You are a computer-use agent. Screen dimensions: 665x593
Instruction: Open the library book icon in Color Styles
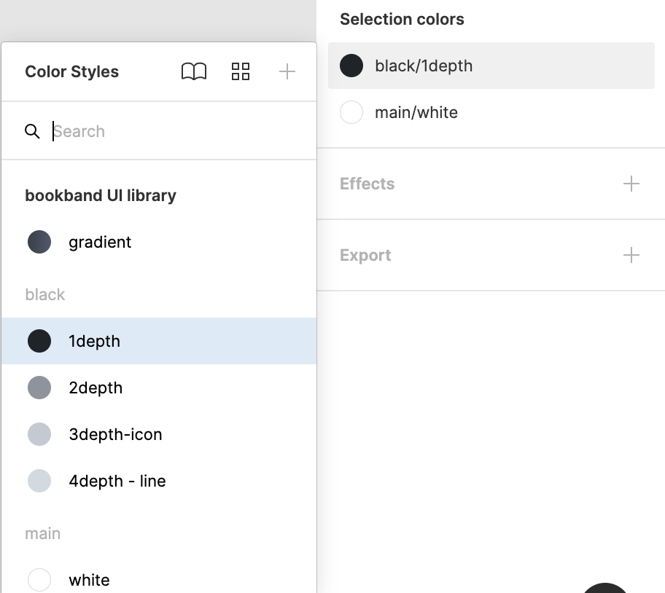click(x=194, y=71)
